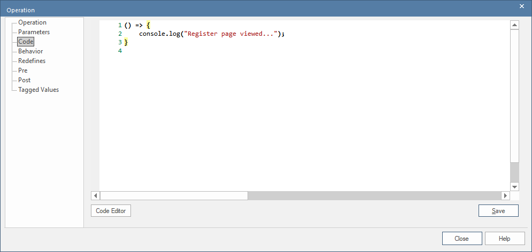
Task: Select the Code tree item
Action: tap(26, 42)
